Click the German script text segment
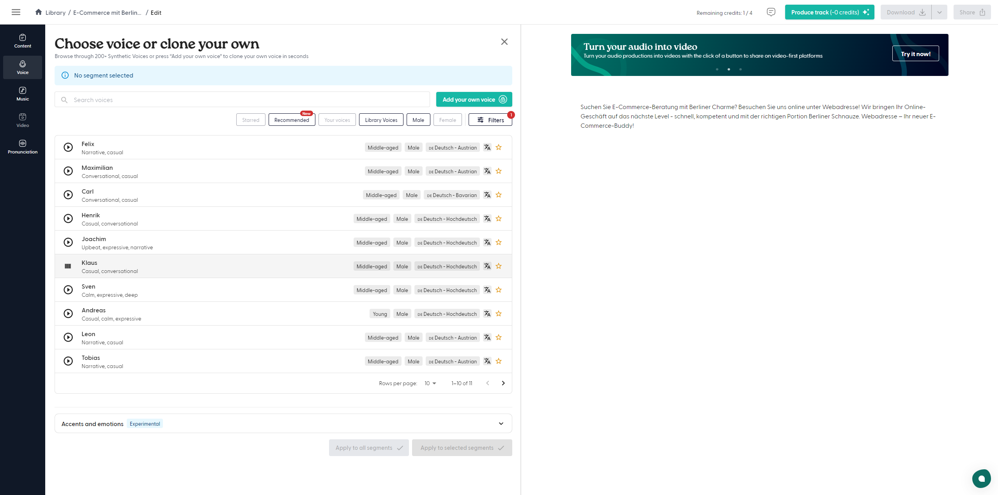Image resolution: width=998 pixels, height=495 pixels. [x=758, y=116]
